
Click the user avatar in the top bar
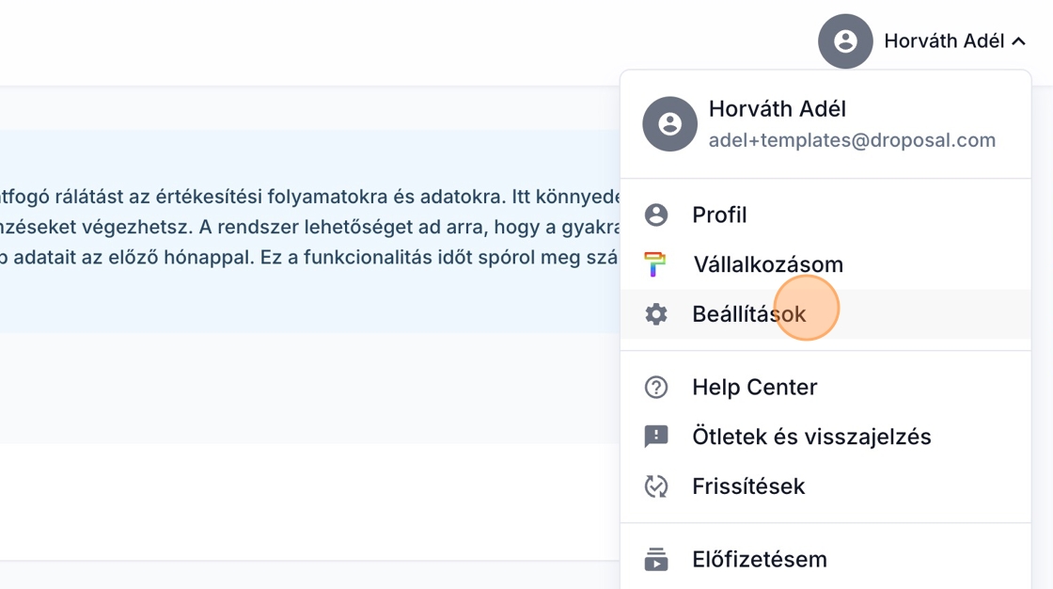[x=845, y=41]
